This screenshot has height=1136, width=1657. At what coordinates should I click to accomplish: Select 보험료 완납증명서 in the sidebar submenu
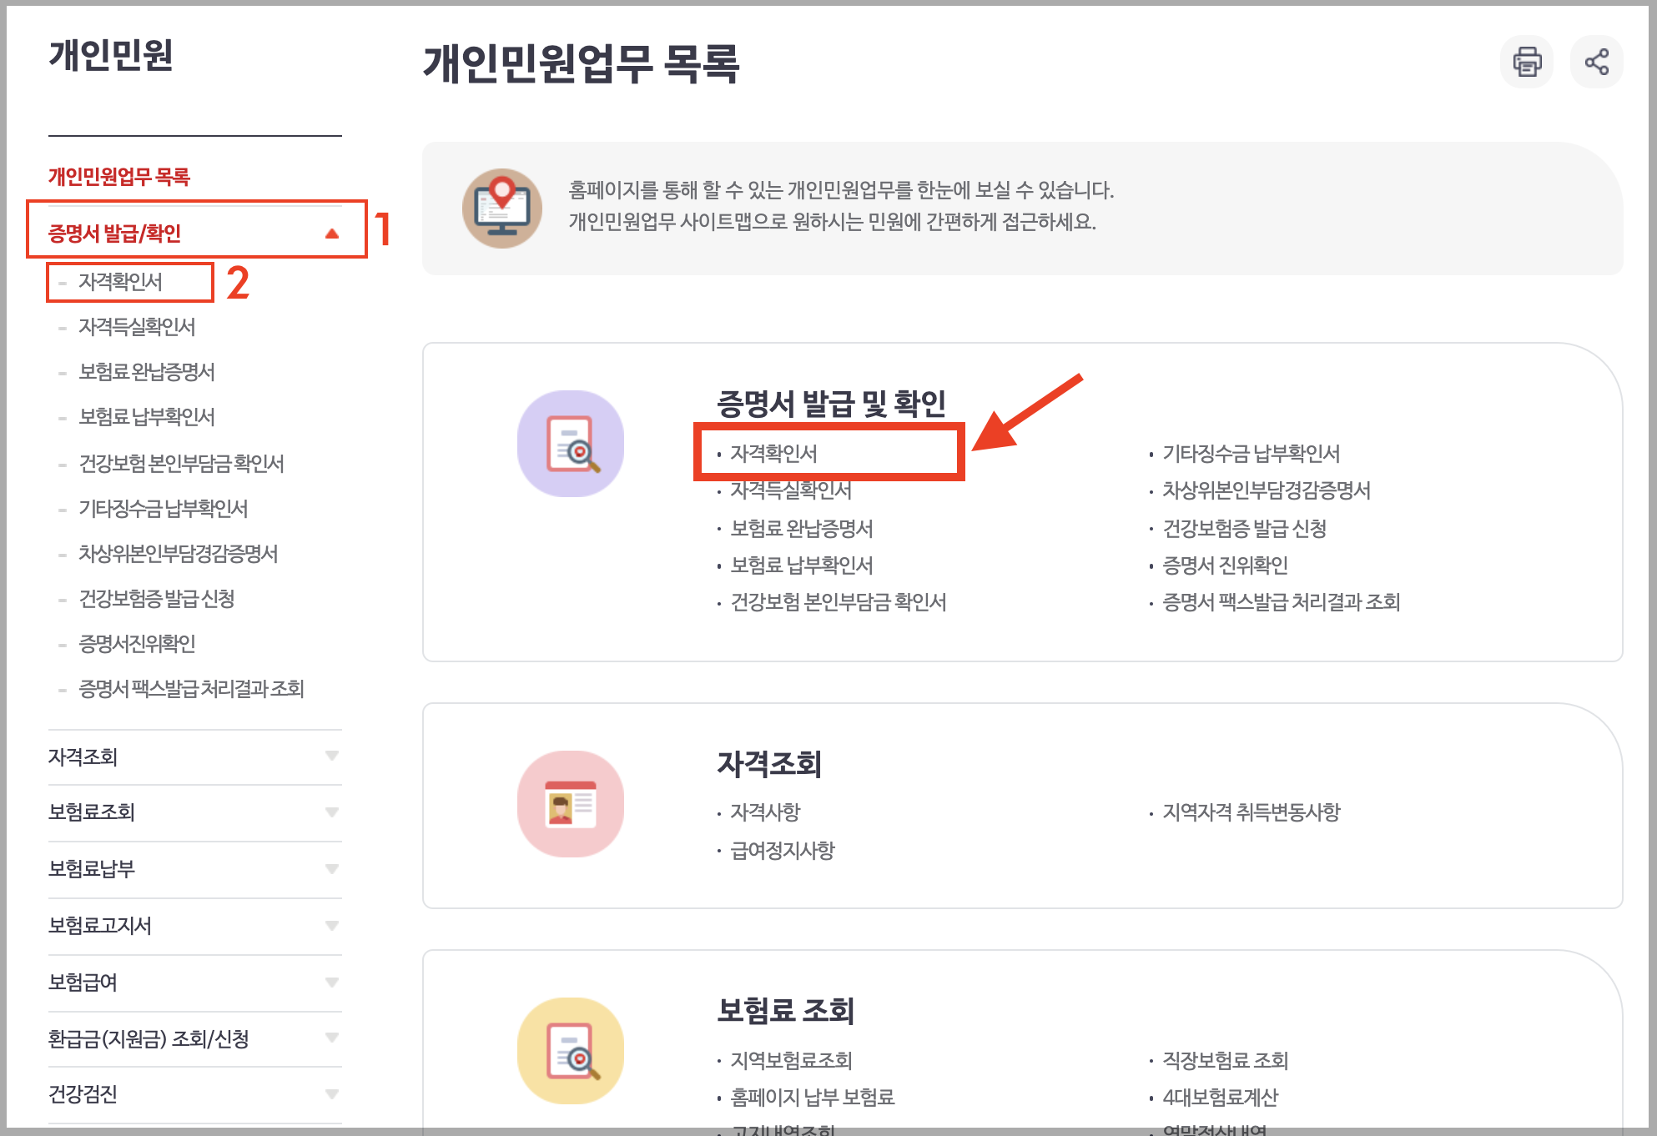(147, 372)
